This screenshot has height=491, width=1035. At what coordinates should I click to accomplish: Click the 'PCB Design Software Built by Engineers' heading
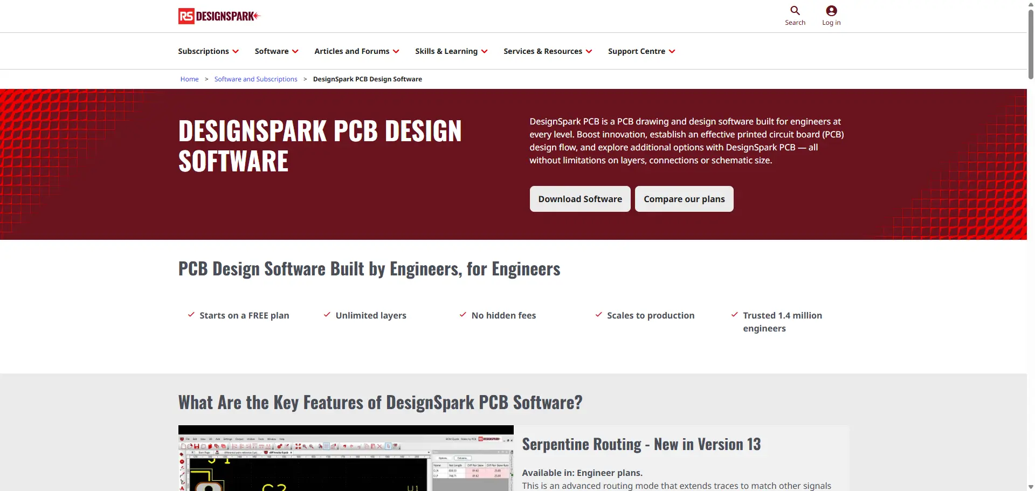pyautogui.click(x=369, y=269)
